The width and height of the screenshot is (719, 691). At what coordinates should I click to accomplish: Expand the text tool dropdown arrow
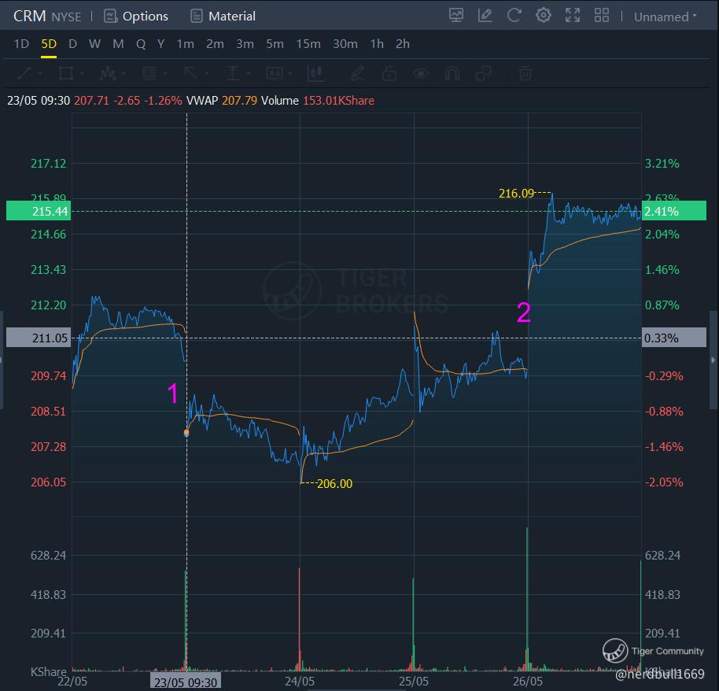(290, 73)
